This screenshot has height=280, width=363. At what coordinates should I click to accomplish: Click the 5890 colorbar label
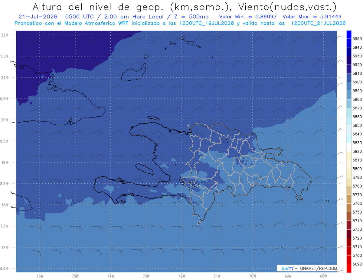pos(357,91)
